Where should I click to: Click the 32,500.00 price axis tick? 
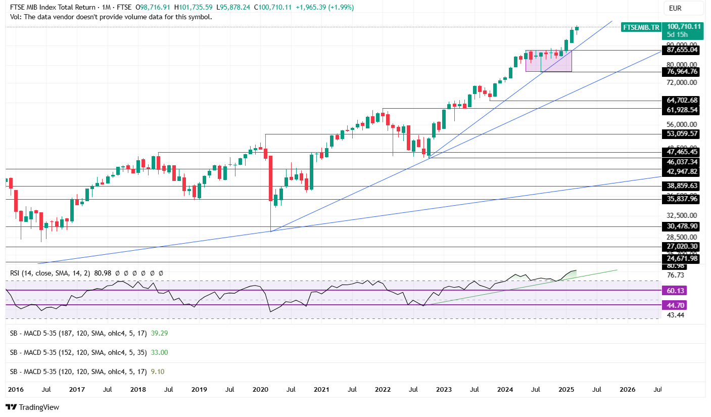[x=682, y=215]
